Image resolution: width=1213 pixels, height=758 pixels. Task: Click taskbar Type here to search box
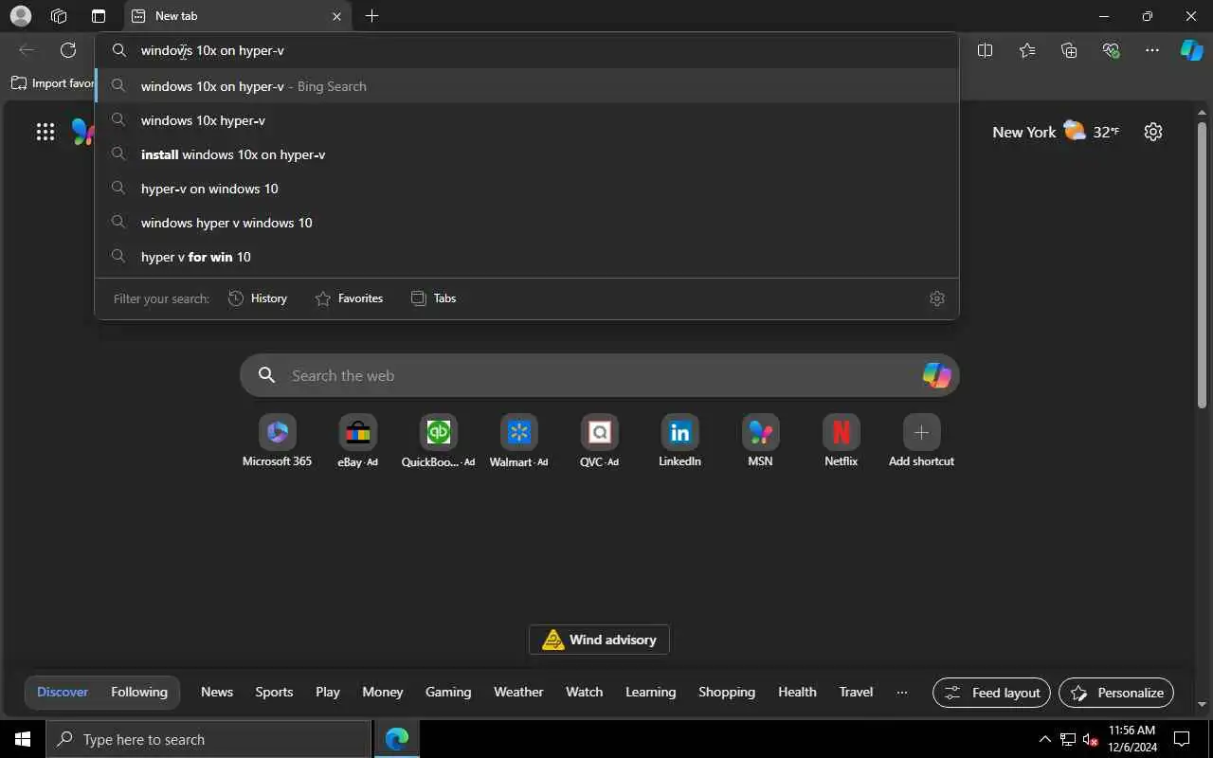pyautogui.click(x=208, y=739)
